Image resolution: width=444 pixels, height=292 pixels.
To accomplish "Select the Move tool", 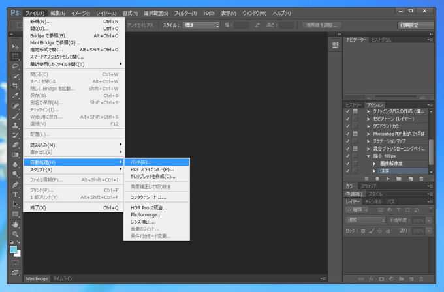I will 15,46.
